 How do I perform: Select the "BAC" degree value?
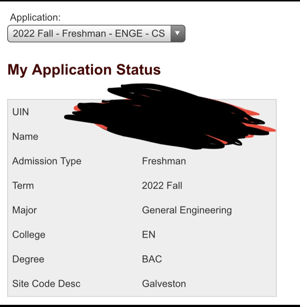[x=152, y=259]
